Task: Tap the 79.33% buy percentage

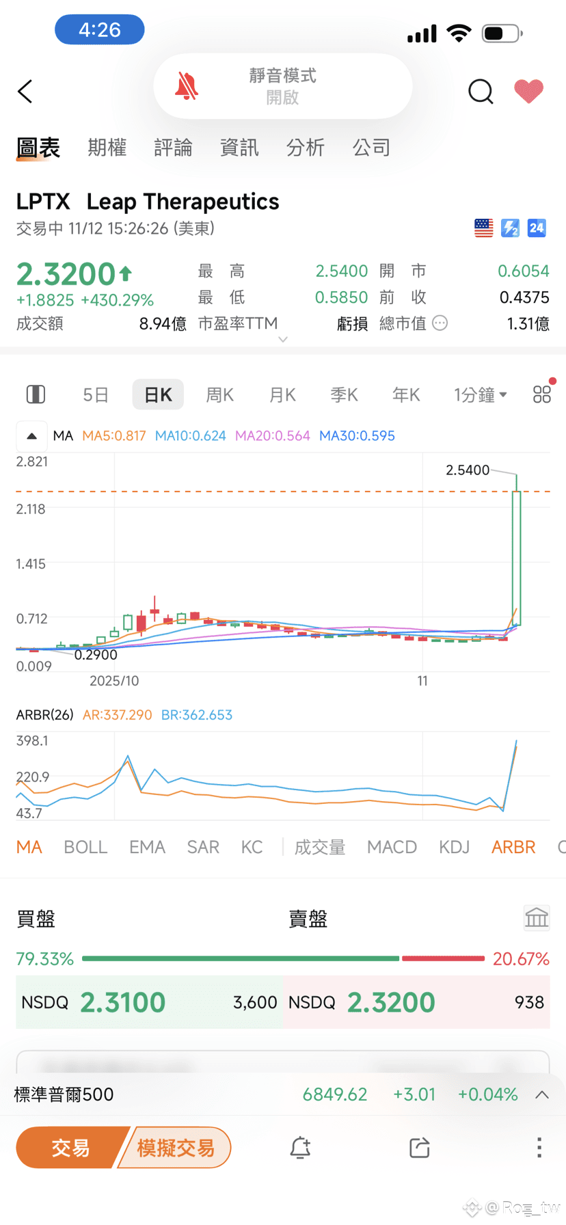Action: coord(44,958)
